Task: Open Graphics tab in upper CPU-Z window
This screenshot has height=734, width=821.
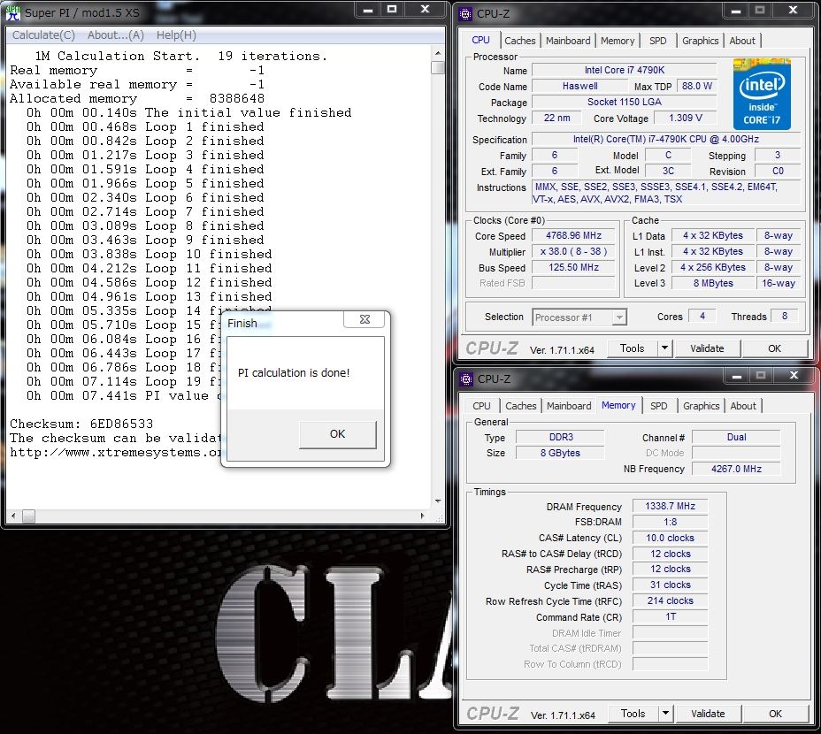Action: point(700,41)
